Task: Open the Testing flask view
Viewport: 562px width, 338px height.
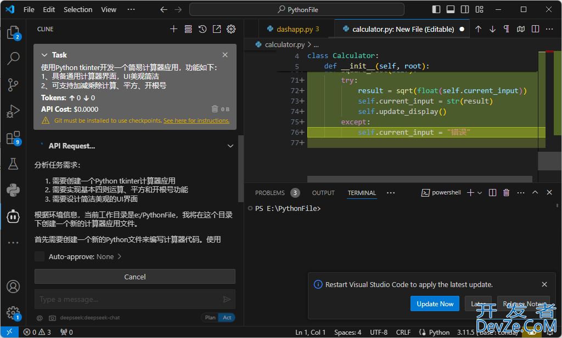Action: coord(13,164)
